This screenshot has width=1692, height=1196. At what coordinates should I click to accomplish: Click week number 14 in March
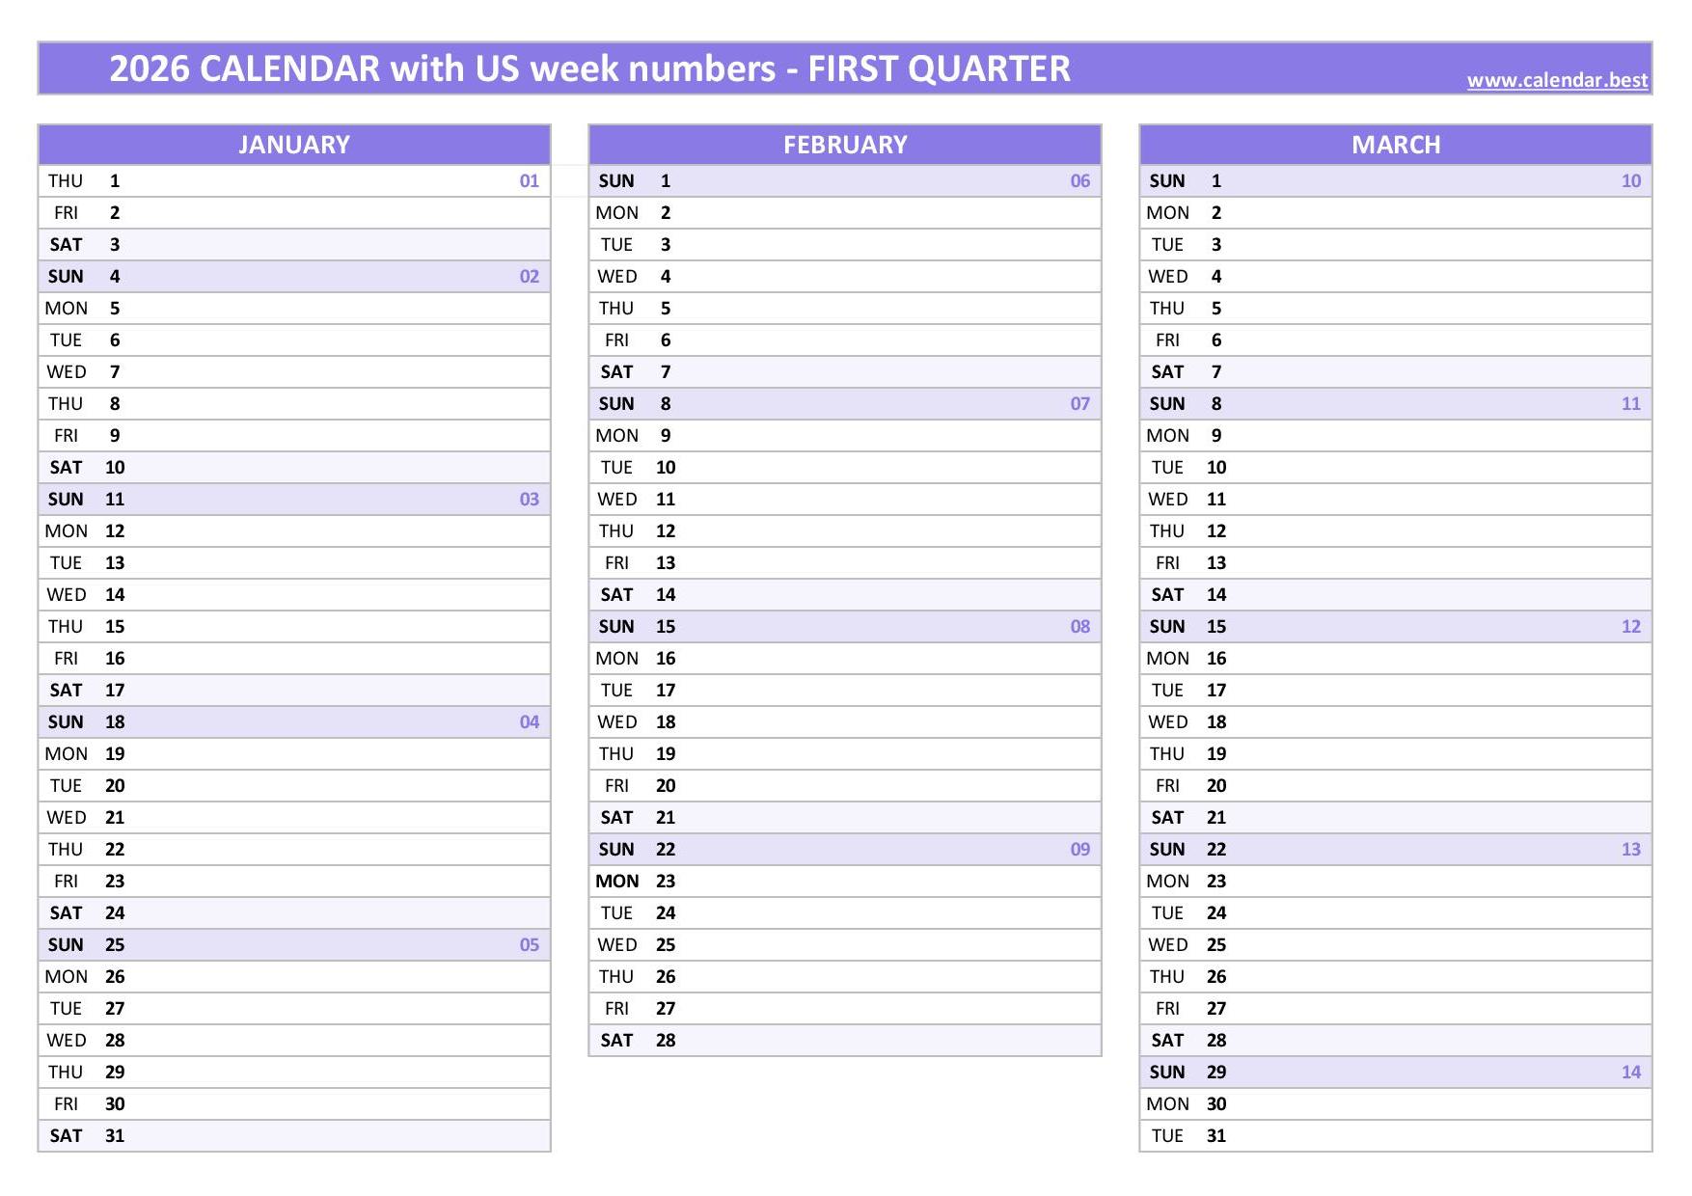1631,1073
